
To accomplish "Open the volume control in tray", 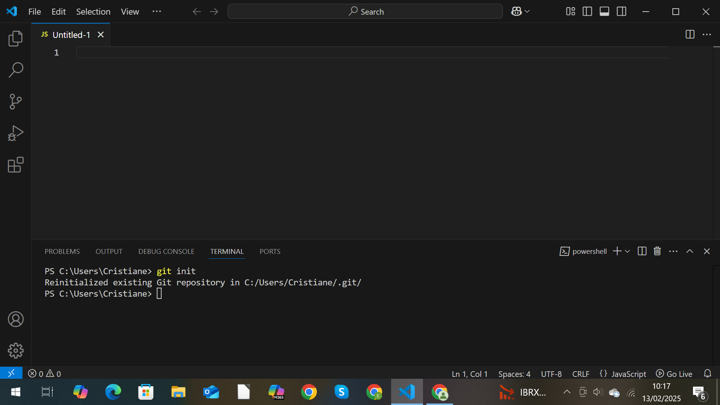I will tap(598, 392).
